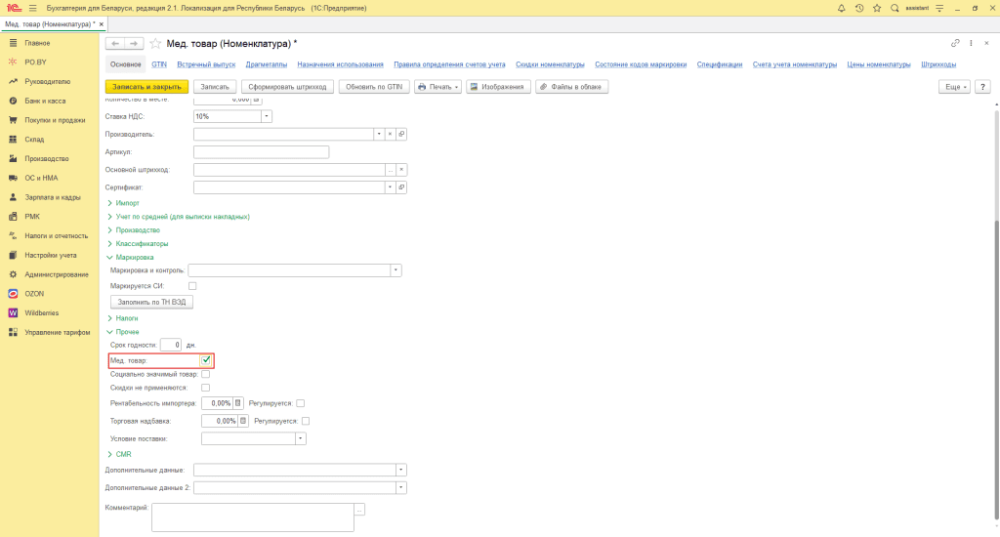This screenshot has height=537, width=1000.
Task: Go back with the left arrow button
Action: pos(115,43)
